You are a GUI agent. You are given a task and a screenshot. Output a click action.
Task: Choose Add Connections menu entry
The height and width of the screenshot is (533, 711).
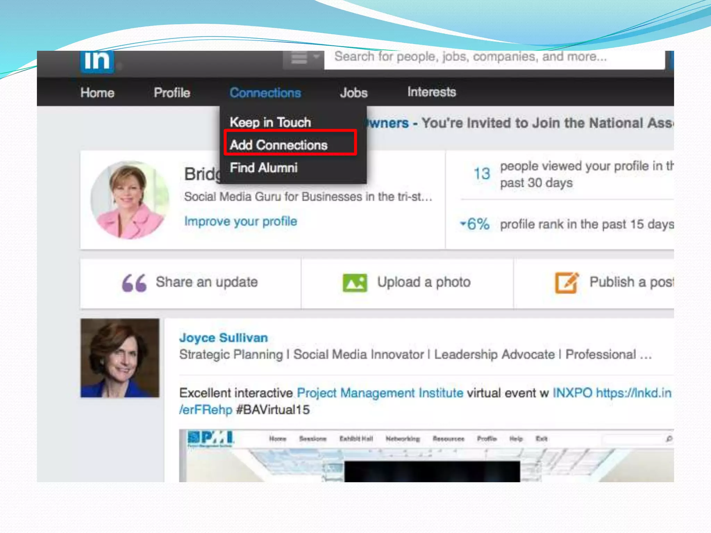pyautogui.click(x=279, y=145)
